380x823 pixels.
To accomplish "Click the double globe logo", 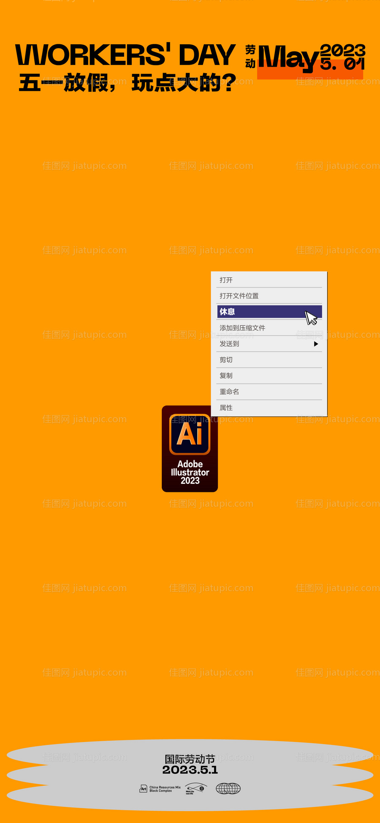I will [228, 788].
